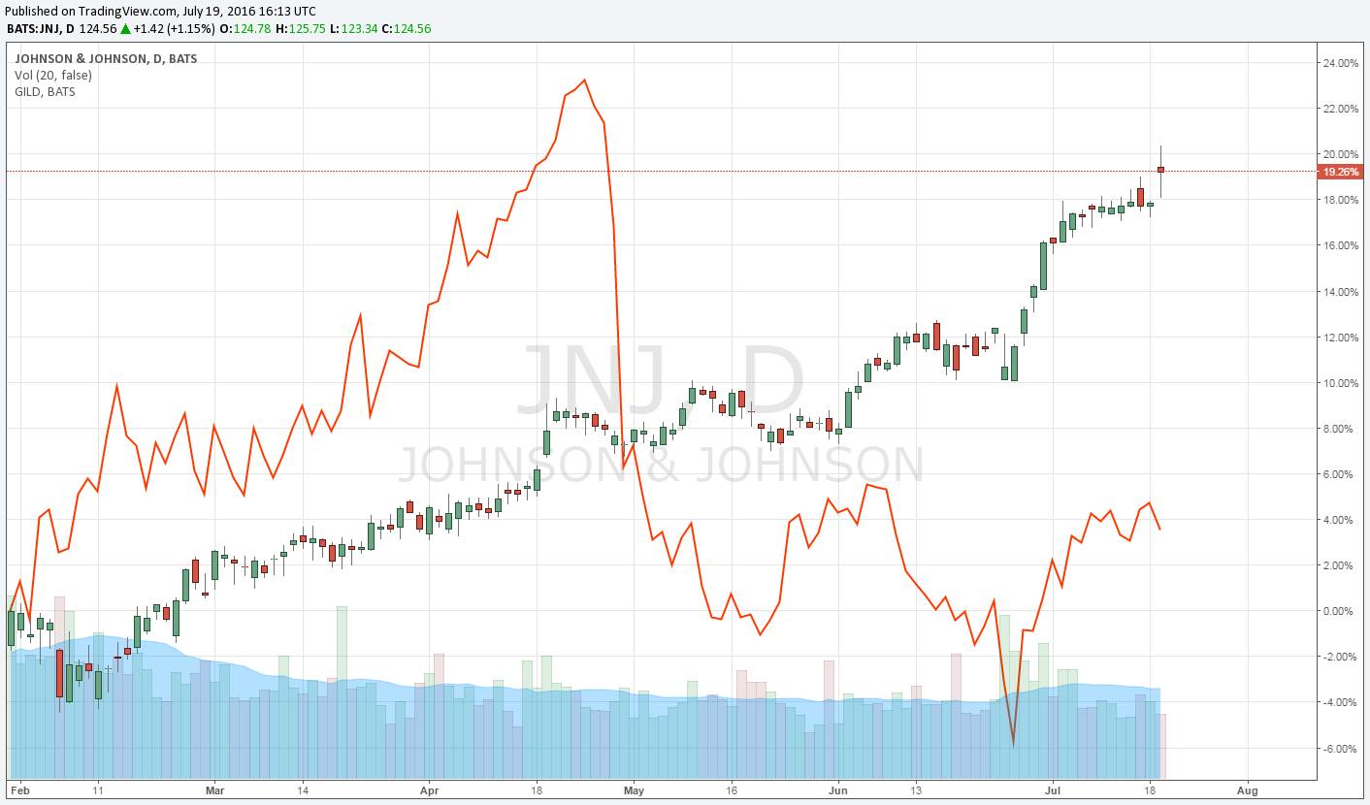Click the Apr label on the time axis
Screen dimensions: 1370x805
(x=428, y=790)
